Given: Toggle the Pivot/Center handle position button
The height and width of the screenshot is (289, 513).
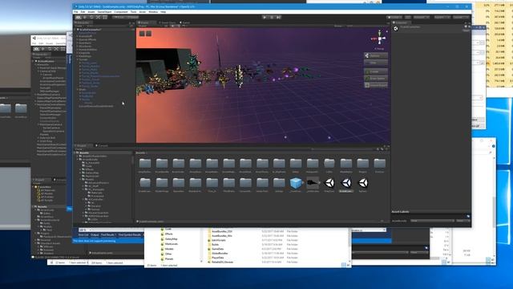Looking at the screenshot, I should (119, 17).
